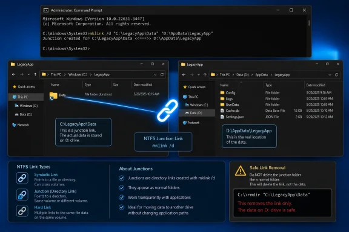Open the Logs folder icon
The width and height of the screenshot is (349, 232).
pyautogui.click(x=222, y=98)
